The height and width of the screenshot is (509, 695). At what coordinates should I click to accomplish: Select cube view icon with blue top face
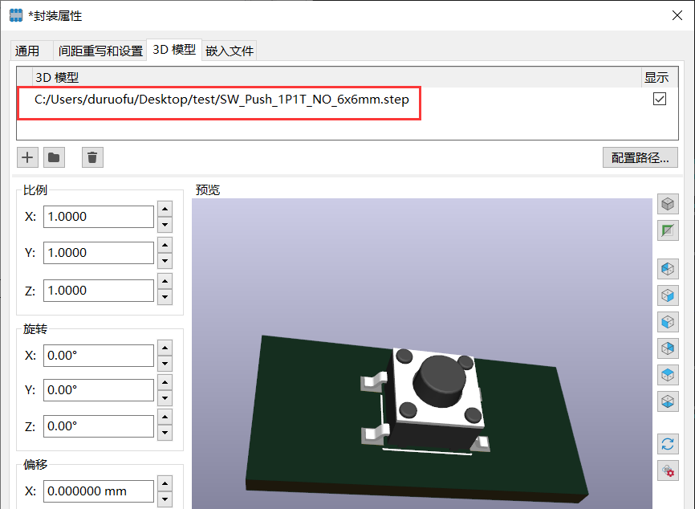(667, 374)
